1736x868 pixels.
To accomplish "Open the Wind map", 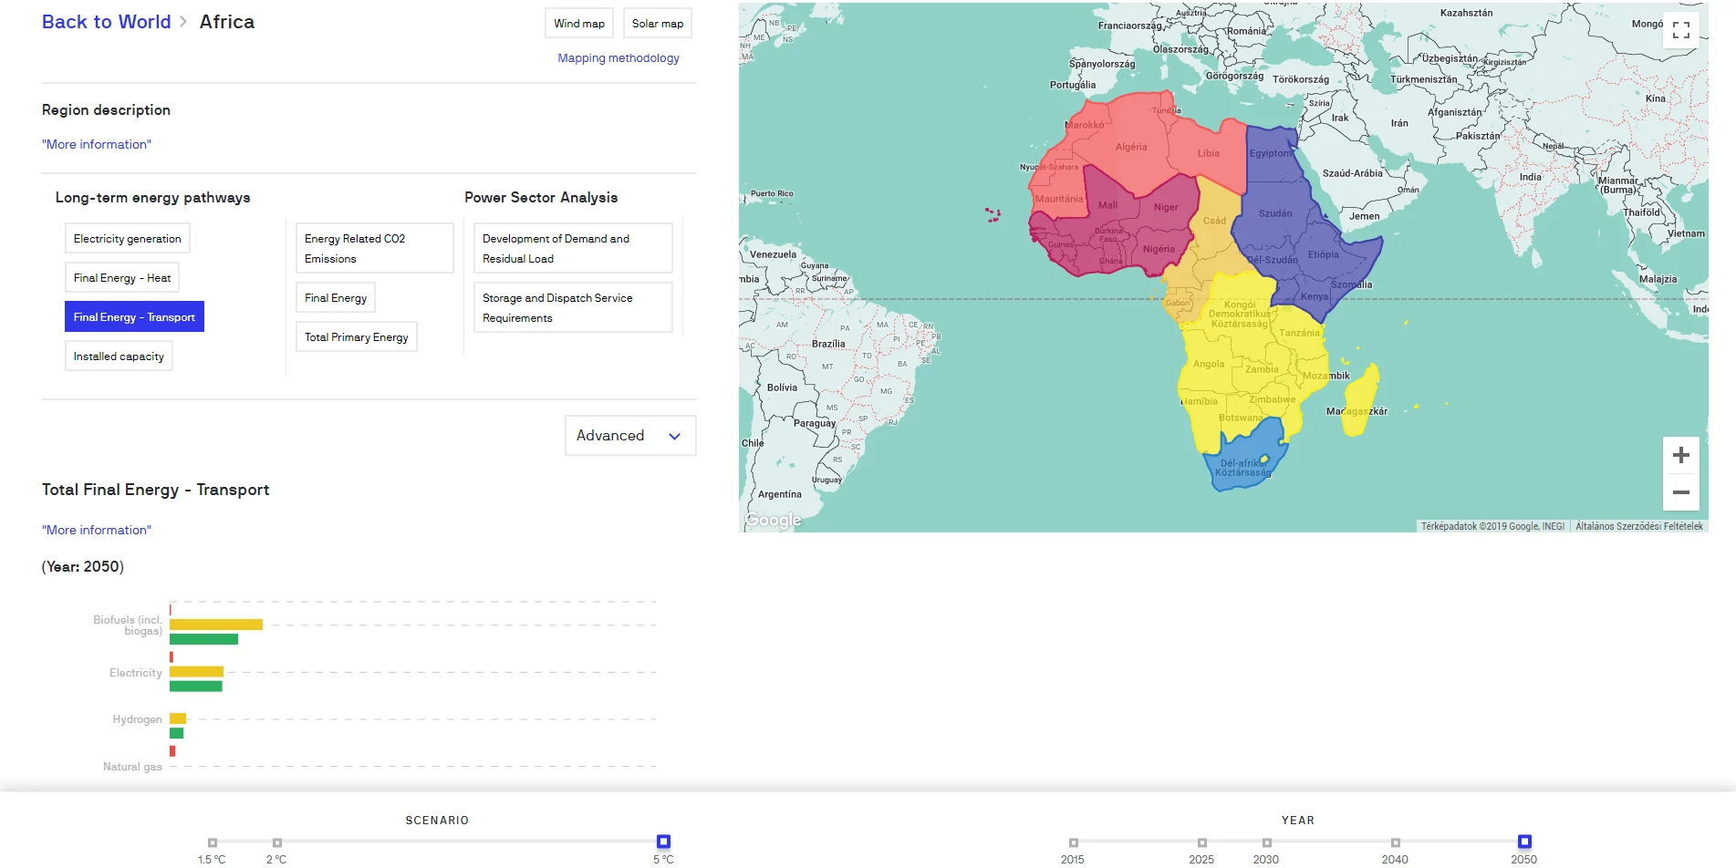I will tap(579, 24).
